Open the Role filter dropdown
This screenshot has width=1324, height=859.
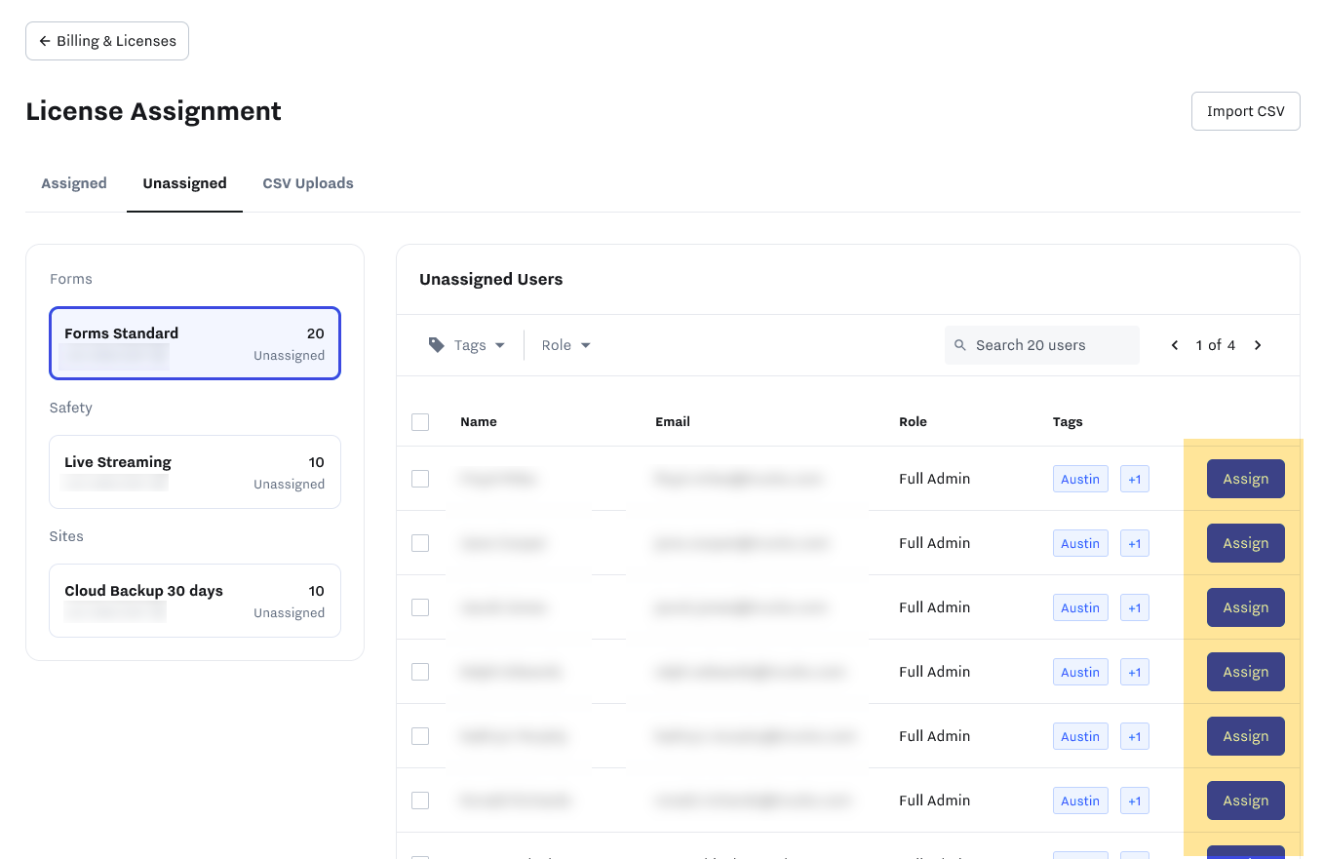point(566,345)
